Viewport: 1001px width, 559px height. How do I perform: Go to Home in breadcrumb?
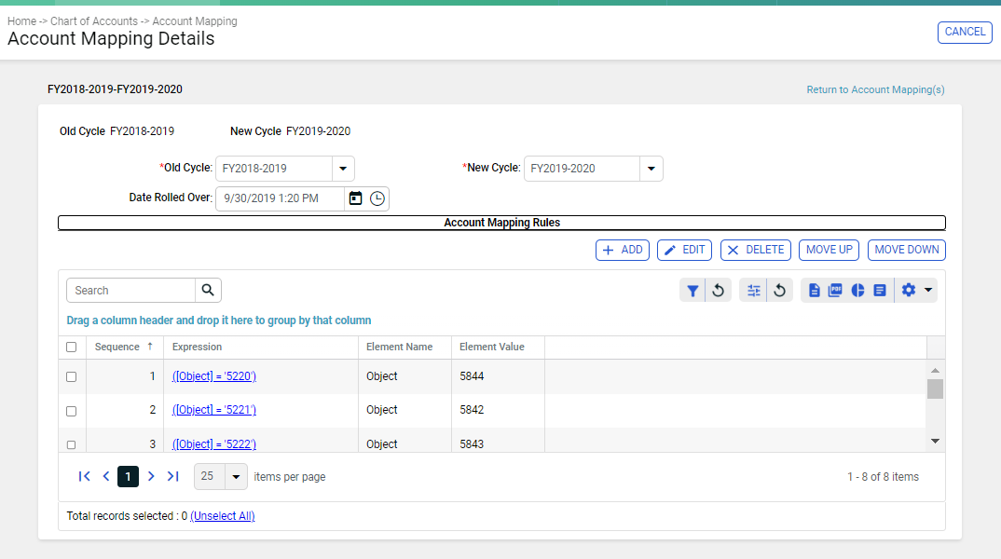21,21
